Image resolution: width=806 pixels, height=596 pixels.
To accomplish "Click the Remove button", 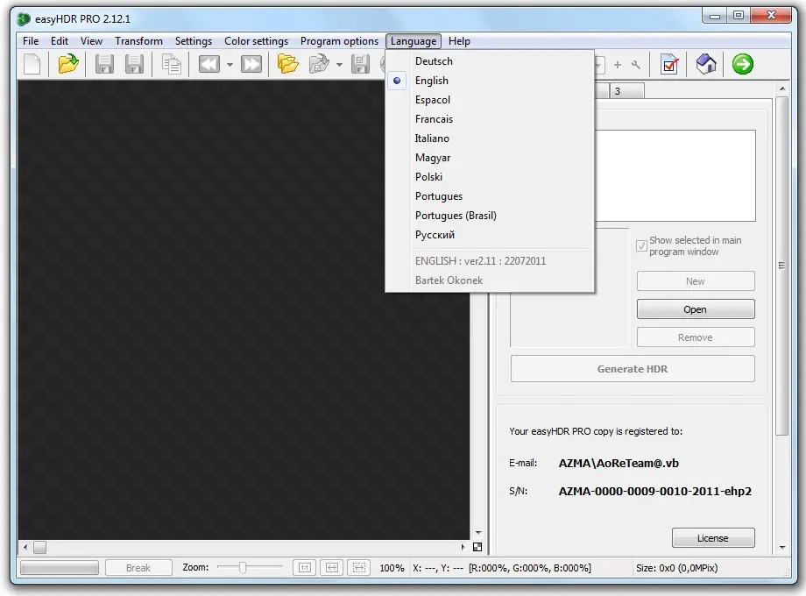I will [696, 337].
